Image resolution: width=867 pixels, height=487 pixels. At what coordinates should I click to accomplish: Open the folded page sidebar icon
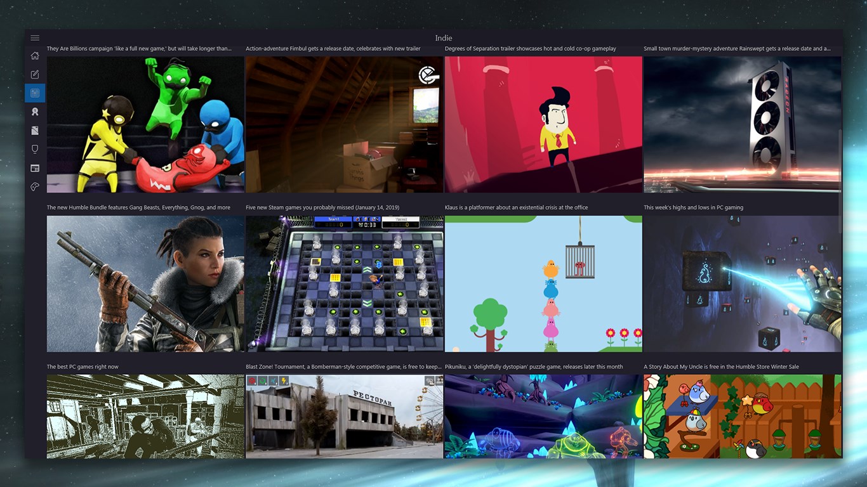[x=35, y=131]
